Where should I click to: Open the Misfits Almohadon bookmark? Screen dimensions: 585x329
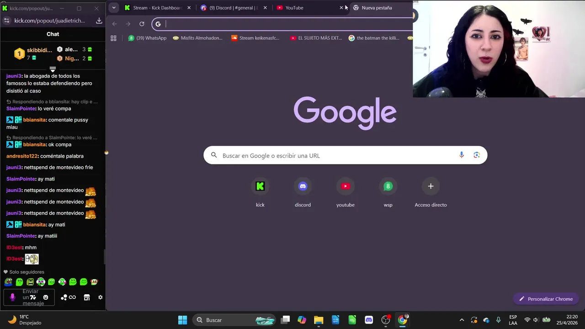tap(197, 38)
